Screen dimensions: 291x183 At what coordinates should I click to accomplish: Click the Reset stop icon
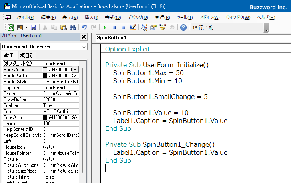pos(123,27)
